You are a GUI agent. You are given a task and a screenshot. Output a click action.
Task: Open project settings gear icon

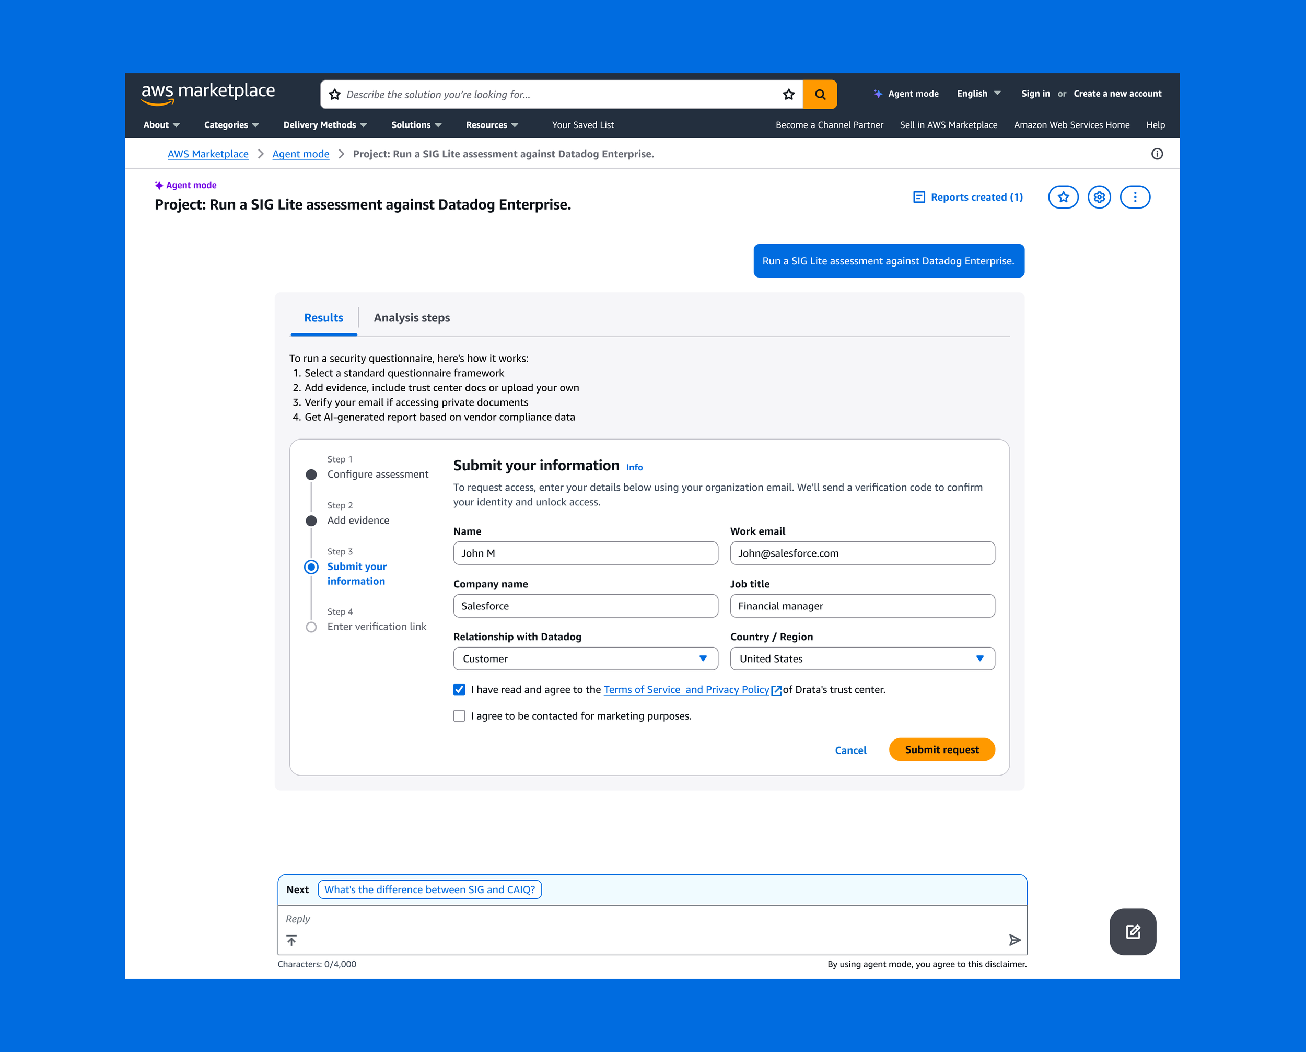[x=1099, y=197]
